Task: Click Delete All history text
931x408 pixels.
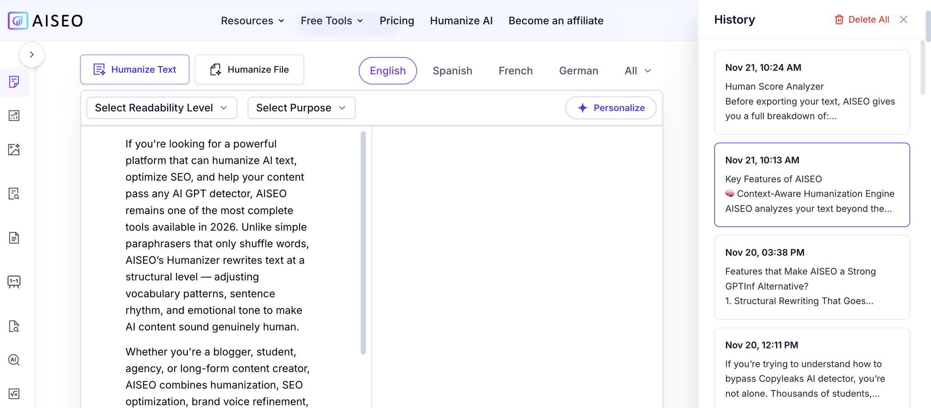Action: click(x=869, y=20)
